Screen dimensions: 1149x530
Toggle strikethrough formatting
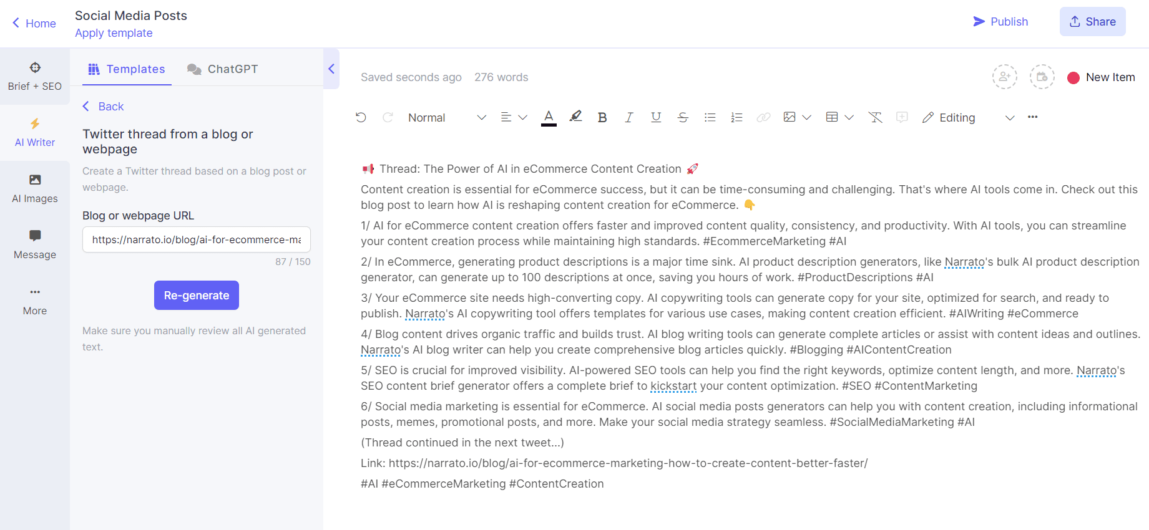pyautogui.click(x=683, y=117)
